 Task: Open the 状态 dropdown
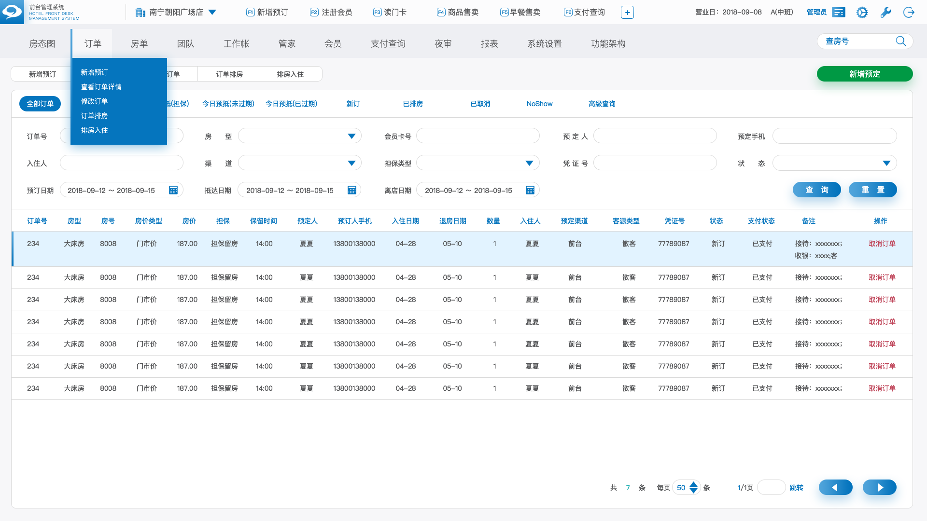(x=886, y=163)
